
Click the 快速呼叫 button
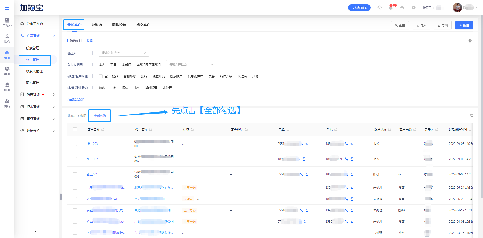(x=359, y=8)
